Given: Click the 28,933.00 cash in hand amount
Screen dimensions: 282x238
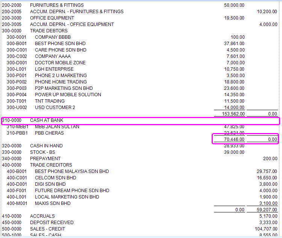Looking at the screenshot, I should [x=234, y=146].
